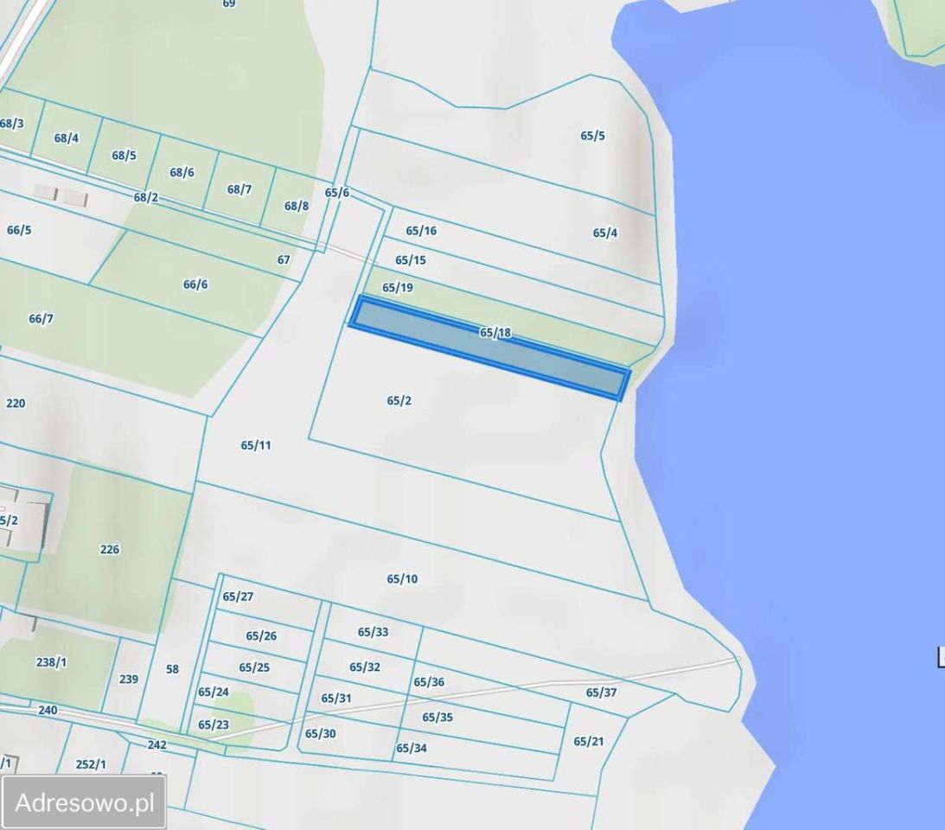Click parcel label 65/35

[437, 718]
